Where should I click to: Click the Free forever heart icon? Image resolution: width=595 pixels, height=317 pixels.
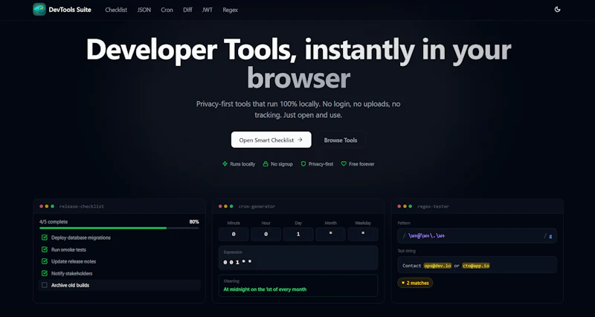tap(344, 164)
